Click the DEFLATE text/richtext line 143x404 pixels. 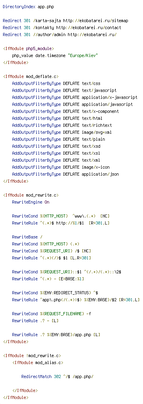pyautogui.click(x=62, y=125)
